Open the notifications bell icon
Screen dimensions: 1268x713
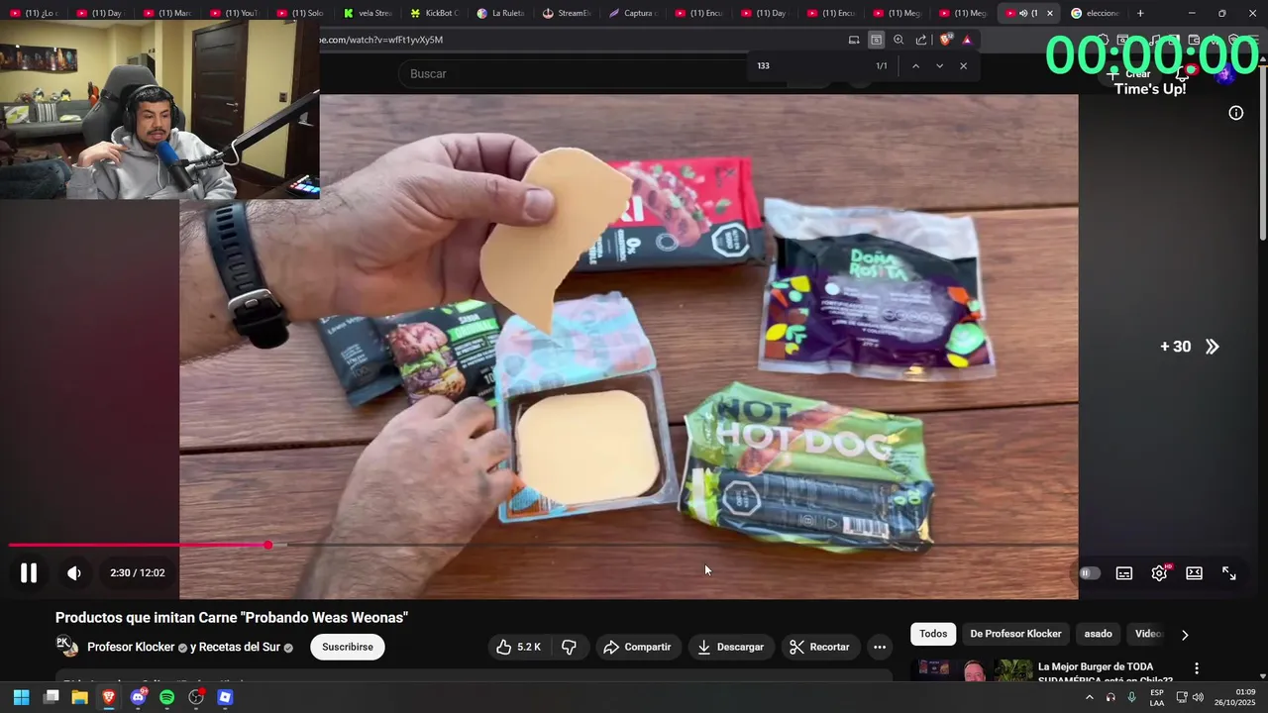pos(1184,73)
